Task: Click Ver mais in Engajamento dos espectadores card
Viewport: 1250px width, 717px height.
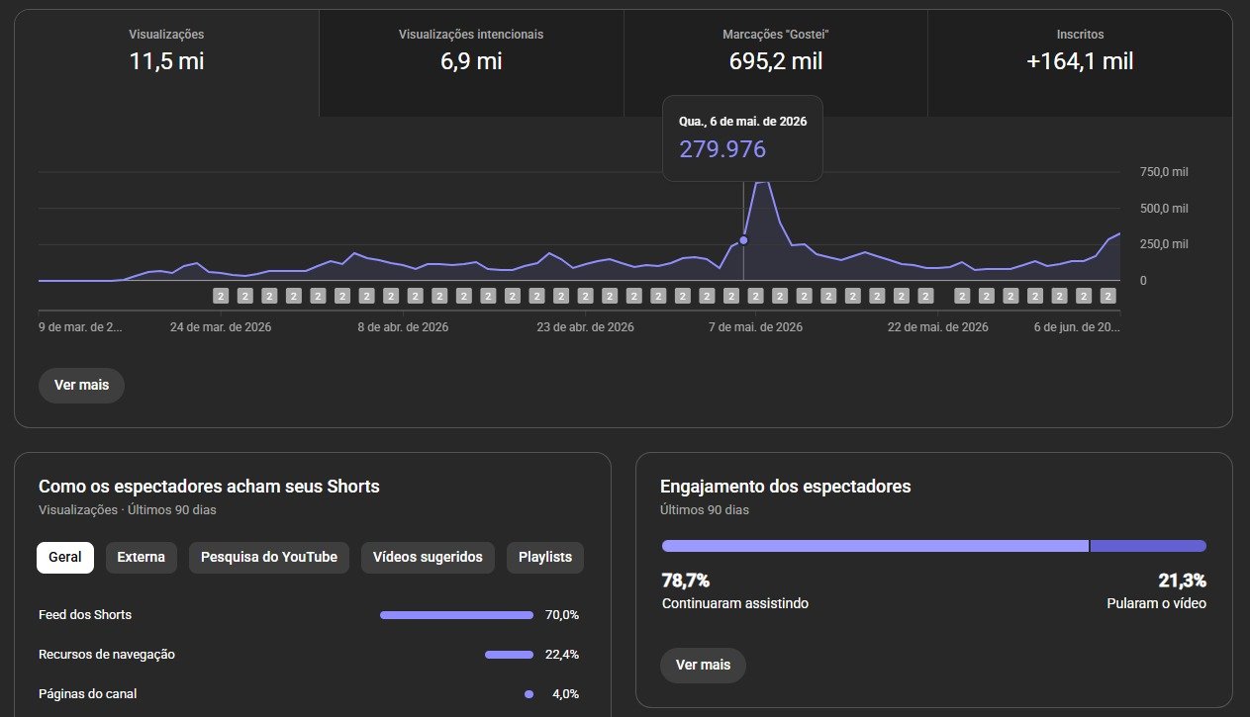Action: pos(703,665)
